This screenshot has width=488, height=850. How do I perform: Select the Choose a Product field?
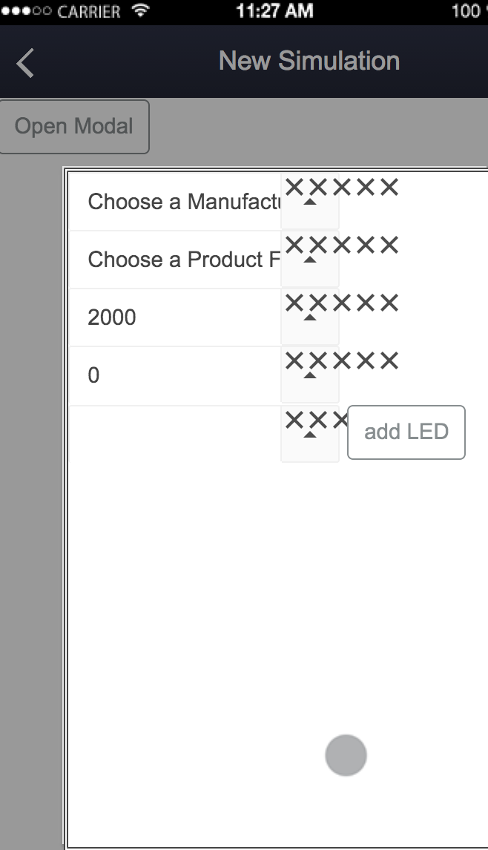click(175, 260)
